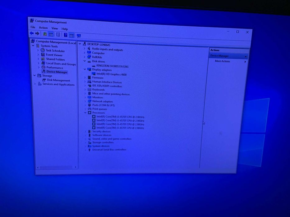The image size is (290, 217).
Task: Select Storage controllers category
Action: point(103,143)
